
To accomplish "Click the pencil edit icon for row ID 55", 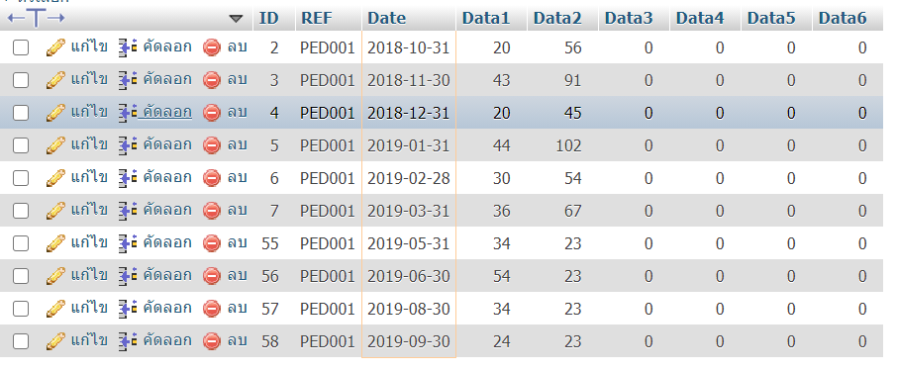I will (55, 243).
